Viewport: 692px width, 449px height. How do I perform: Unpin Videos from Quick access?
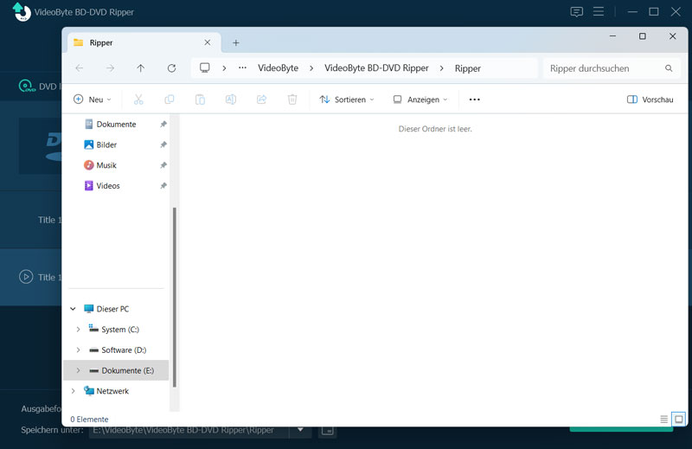point(163,186)
